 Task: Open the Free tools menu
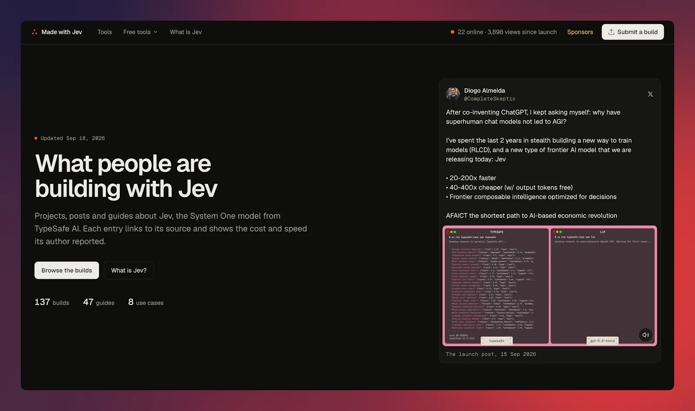[140, 32]
